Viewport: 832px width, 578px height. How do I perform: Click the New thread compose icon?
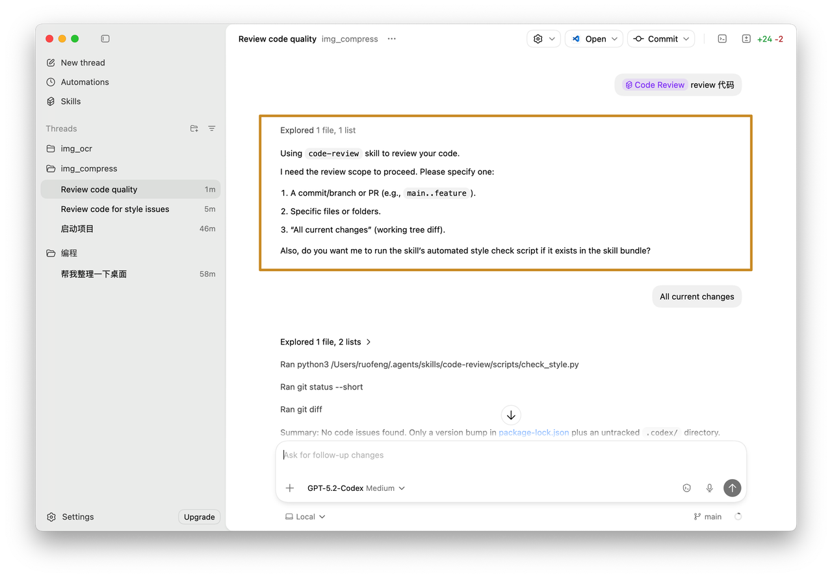click(x=51, y=62)
